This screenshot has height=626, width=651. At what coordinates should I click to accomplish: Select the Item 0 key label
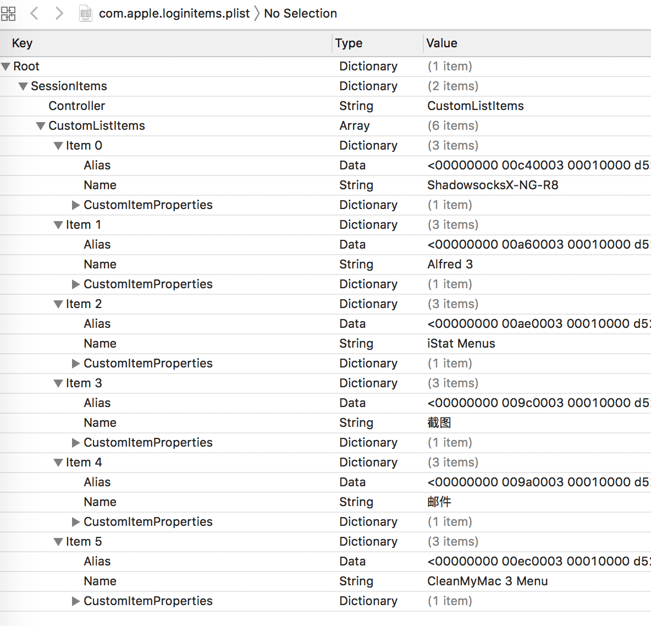click(x=84, y=145)
